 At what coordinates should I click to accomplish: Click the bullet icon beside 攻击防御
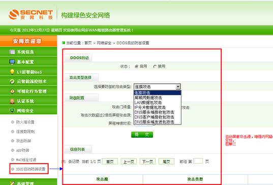(12, 141)
